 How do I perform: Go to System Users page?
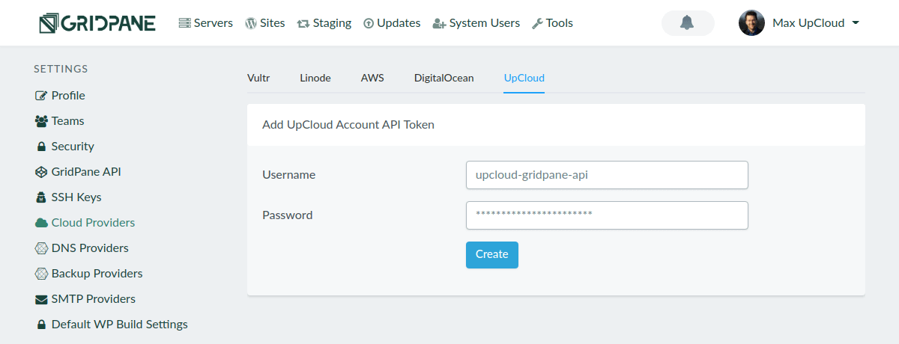click(x=476, y=23)
